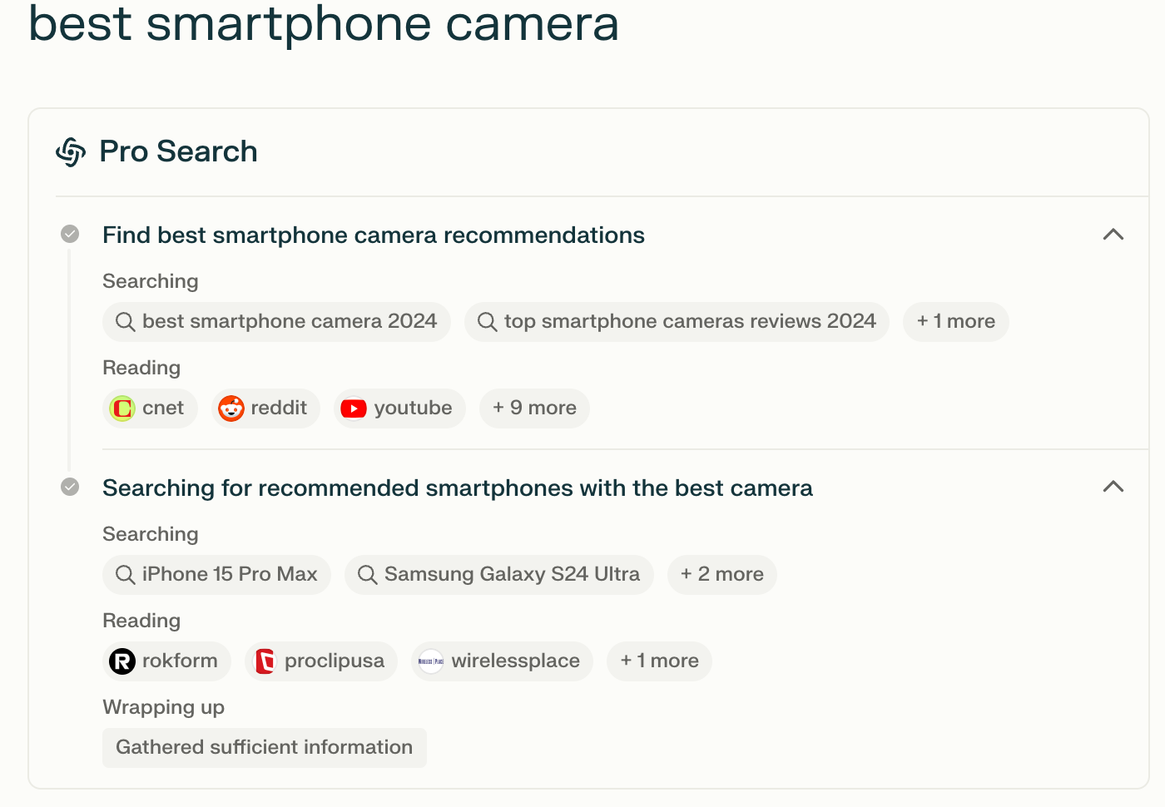Click the rokform R favicon
This screenshot has height=807, width=1165.
click(x=122, y=661)
